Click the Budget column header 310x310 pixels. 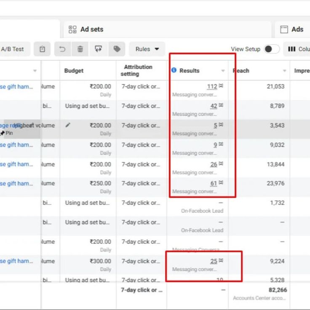(x=74, y=71)
